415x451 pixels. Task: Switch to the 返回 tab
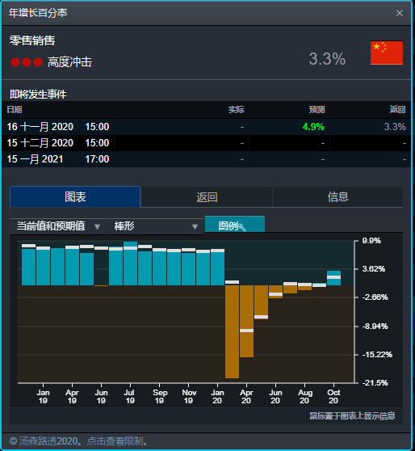pos(207,196)
